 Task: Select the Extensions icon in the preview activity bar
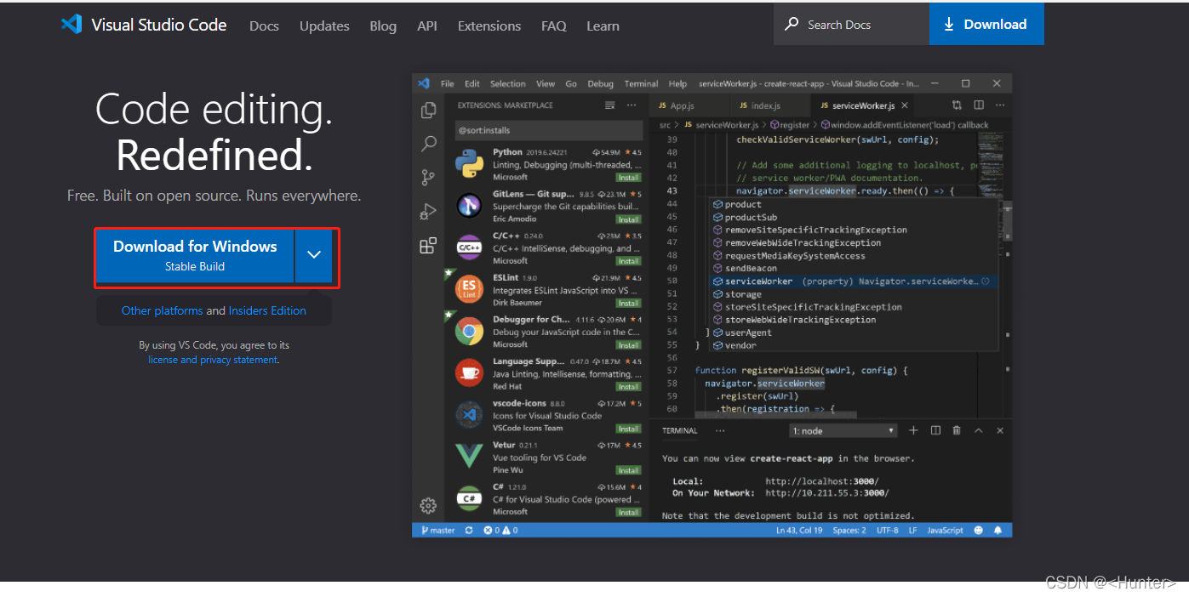click(x=429, y=246)
